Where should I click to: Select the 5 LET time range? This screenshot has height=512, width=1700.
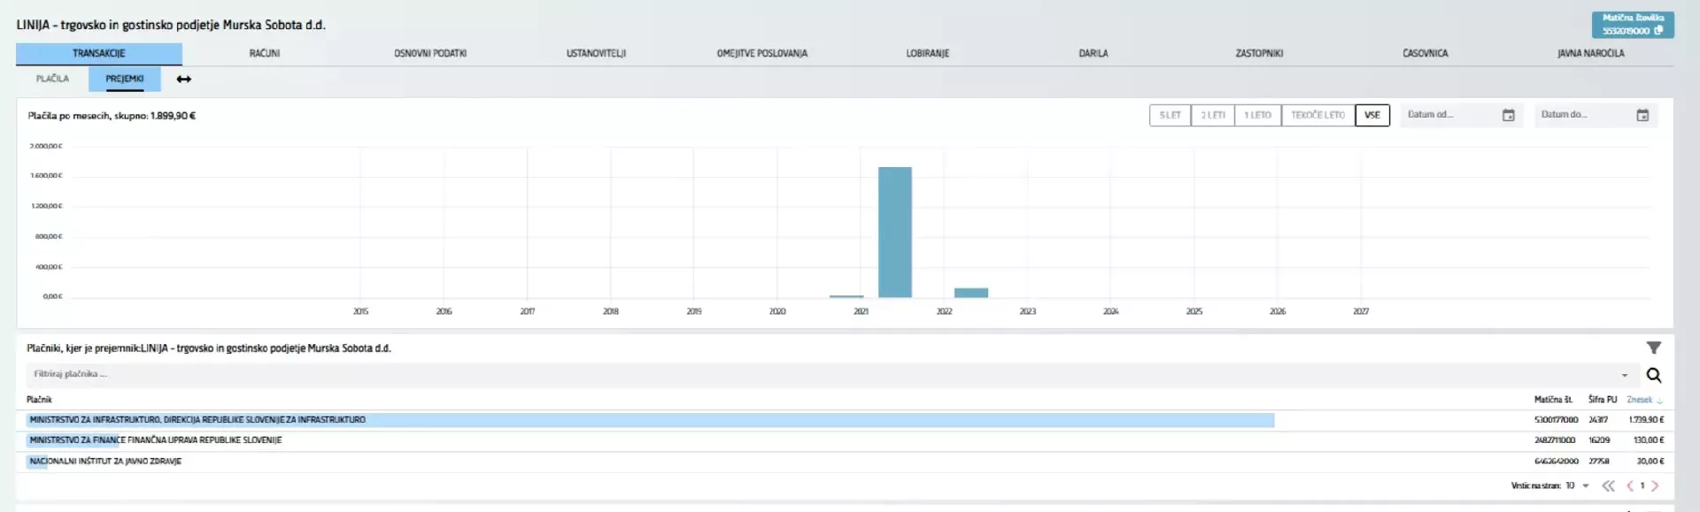pyautogui.click(x=1170, y=115)
